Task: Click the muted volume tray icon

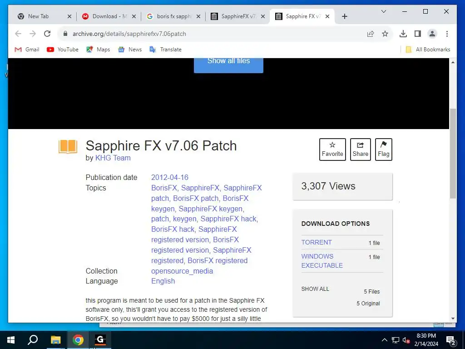Action: [406, 340]
